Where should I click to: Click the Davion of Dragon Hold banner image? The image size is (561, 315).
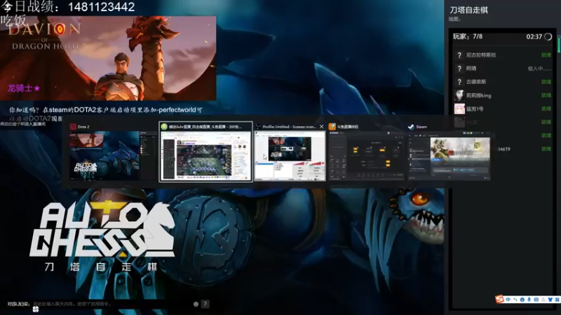[108, 58]
